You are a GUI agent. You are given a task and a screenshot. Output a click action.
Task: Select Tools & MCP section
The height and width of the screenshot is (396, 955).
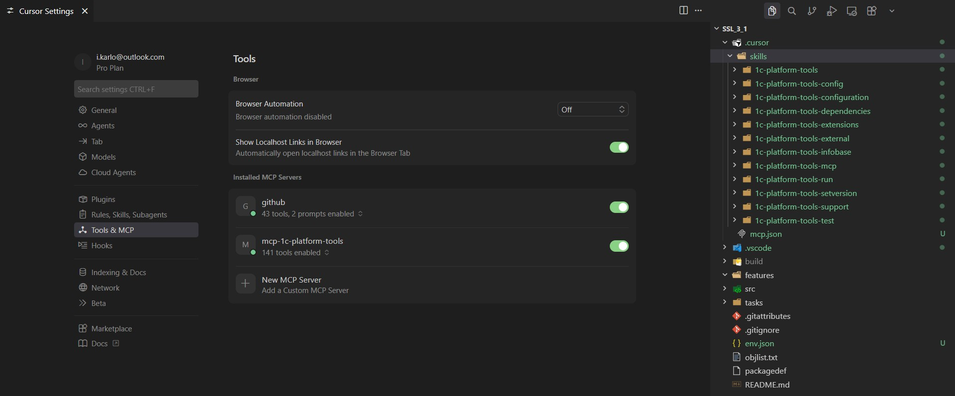coord(136,230)
